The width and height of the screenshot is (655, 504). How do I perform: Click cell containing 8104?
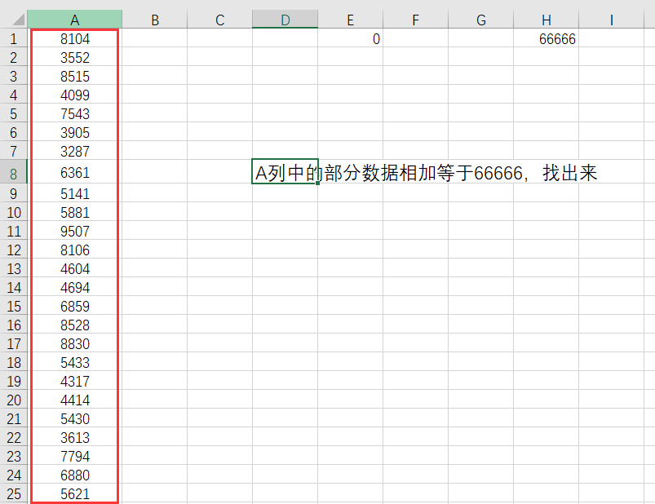coord(75,38)
